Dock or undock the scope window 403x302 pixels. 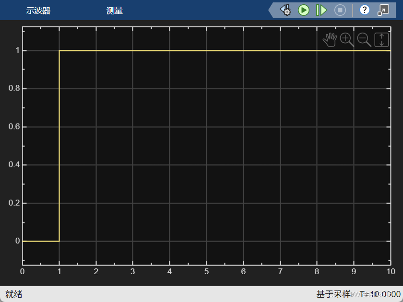tap(383, 10)
